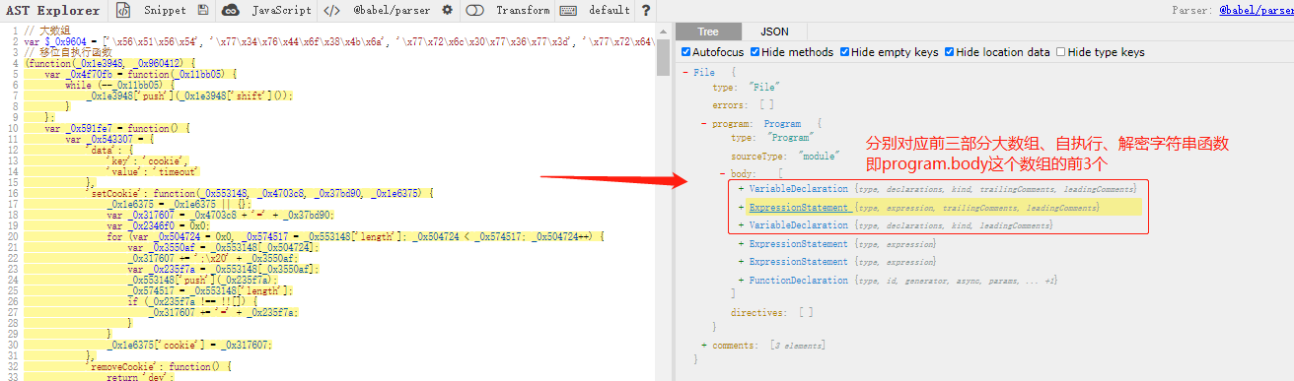Expand the first VariableDeclaration node
1294x381 pixels.
pyautogui.click(x=741, y=188)
